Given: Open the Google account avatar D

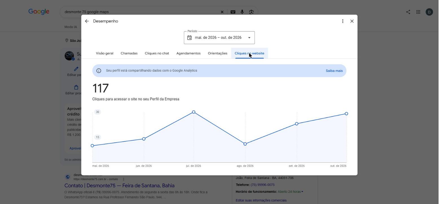Looking at the screenshot, I should 429,12.
